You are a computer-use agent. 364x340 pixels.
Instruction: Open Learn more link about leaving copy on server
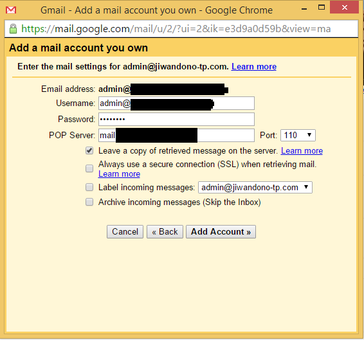pyautogui.click(x=302, y=151)
